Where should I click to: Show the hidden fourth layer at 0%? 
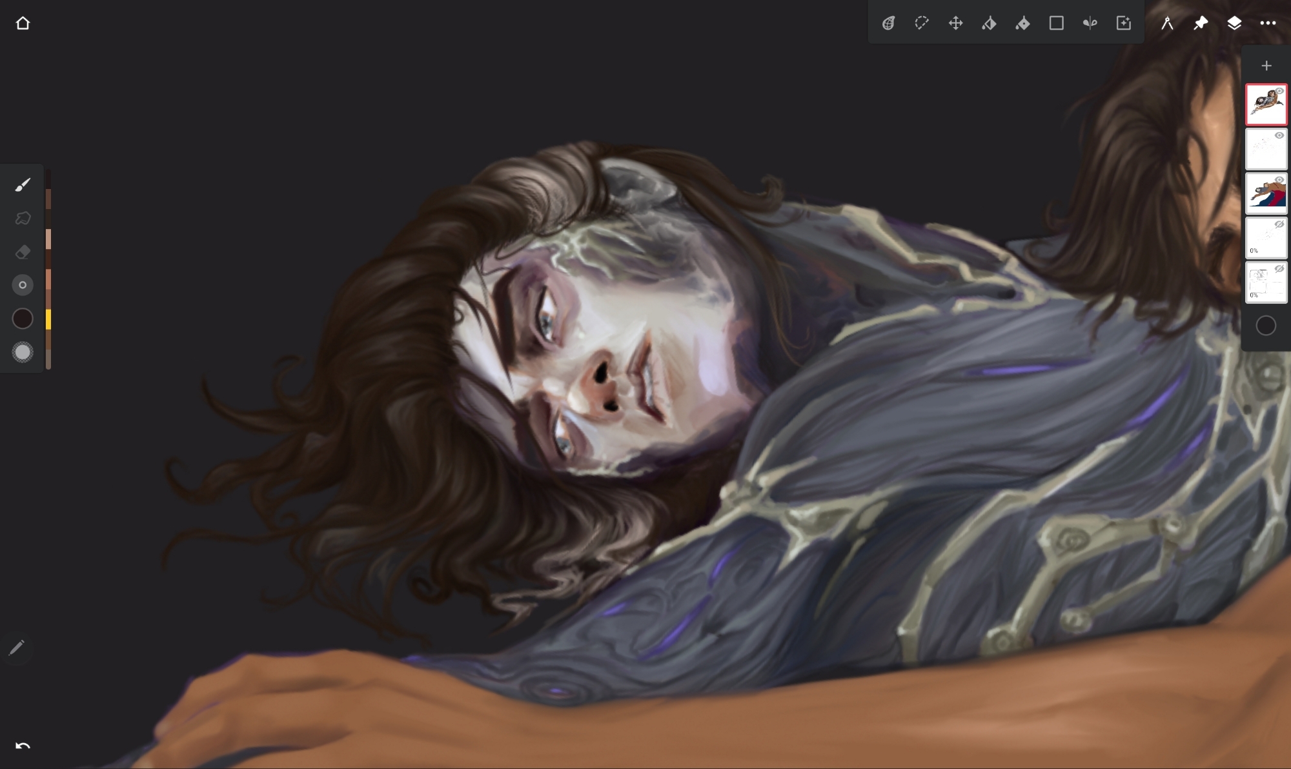pos(1279,225)
